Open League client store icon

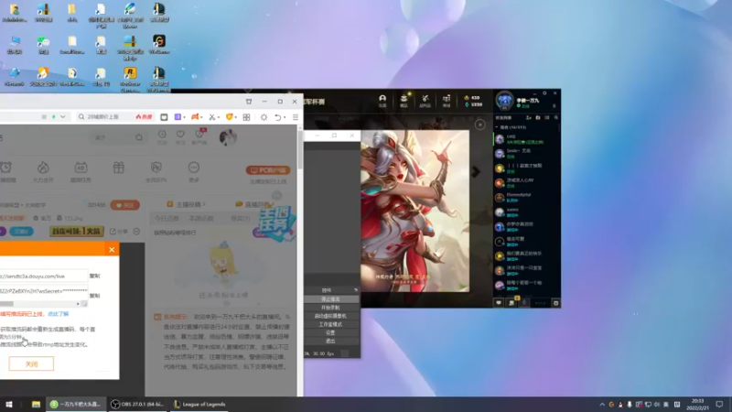[447, 99]
